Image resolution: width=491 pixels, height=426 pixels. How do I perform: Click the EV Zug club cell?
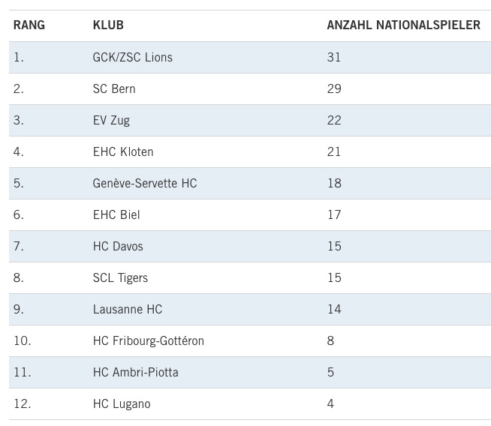(x=111, y=120)
